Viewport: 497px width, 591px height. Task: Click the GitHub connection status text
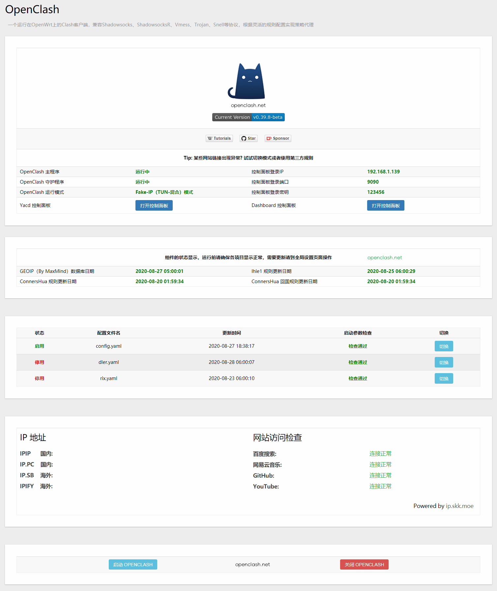click(x=380, y=476)
